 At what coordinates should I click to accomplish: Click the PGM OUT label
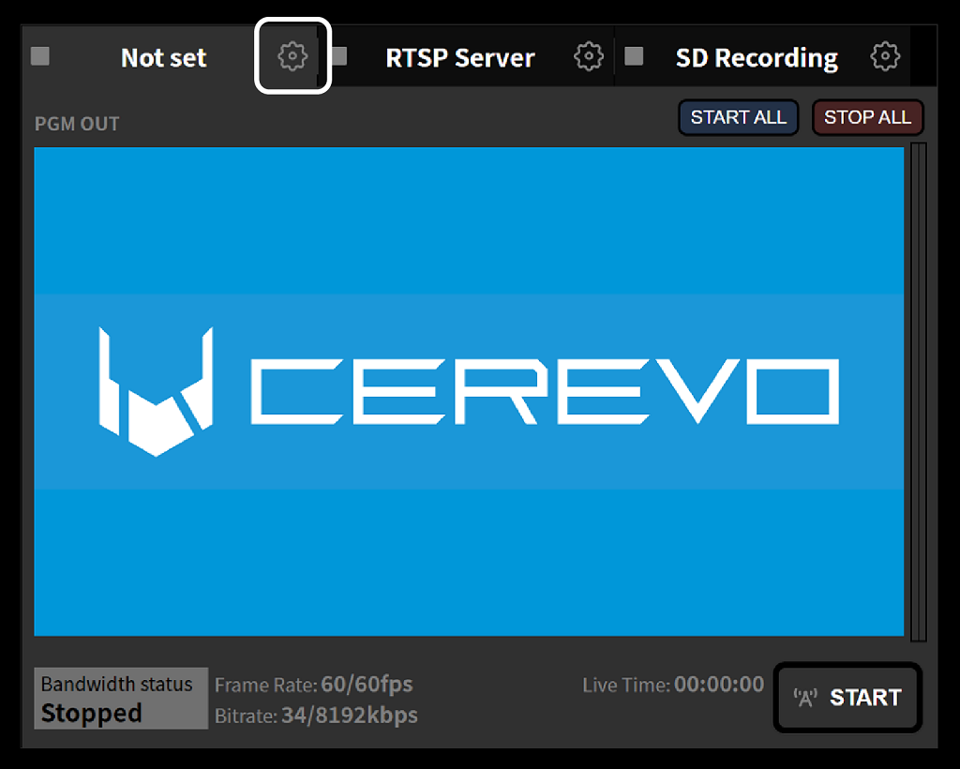(x=77, y=124)
